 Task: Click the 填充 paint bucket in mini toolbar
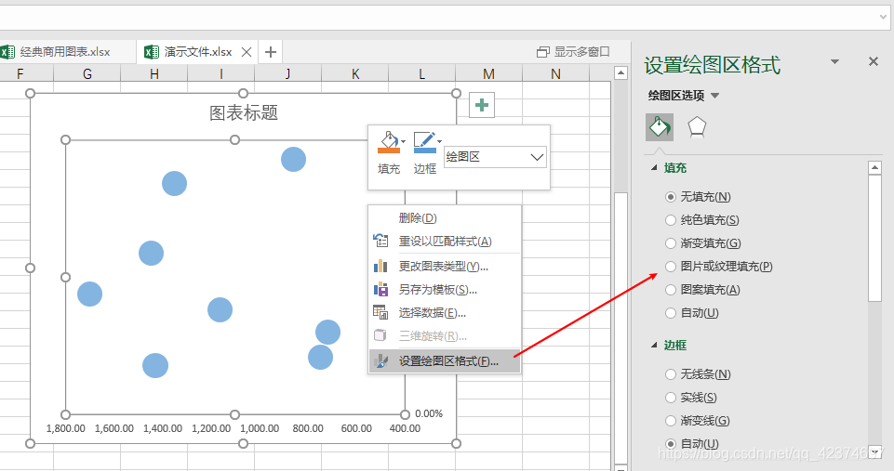coord(389,142)
